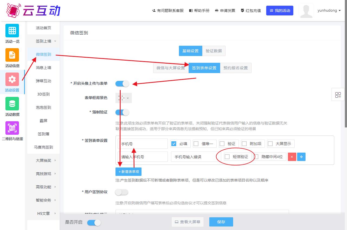The width and height of the screenshot is (347, 230).
Task: Toggle the 开启头像上传与表单 switch
Action: point(122,84)
